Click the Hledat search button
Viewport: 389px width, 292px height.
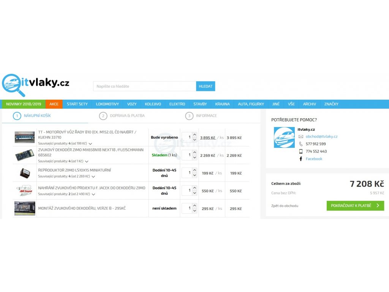coord(206,86)
